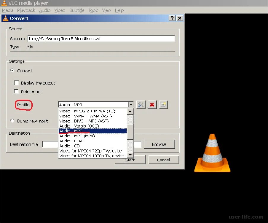Image resolution: width=268 pixels, height=223 pixels.
Task: Choose the highlighted Audio - MP3 profile
Action: click(x=93, y=131)
